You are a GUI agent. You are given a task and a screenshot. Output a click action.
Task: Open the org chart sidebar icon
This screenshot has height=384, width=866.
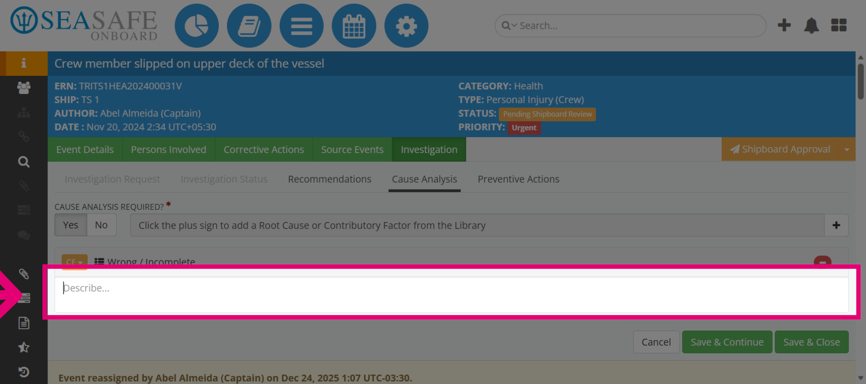click(23, 112)
